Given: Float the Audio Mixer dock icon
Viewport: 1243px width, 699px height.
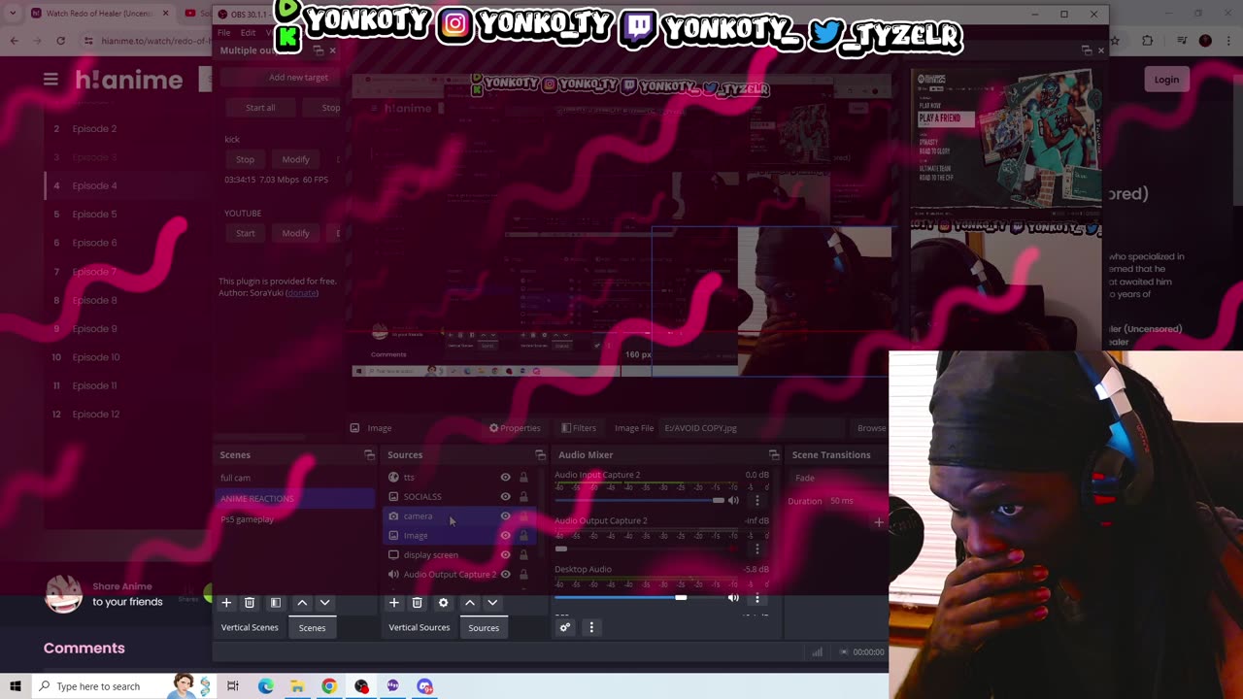Looking at the screenshot, I should [x=774, y=455].
